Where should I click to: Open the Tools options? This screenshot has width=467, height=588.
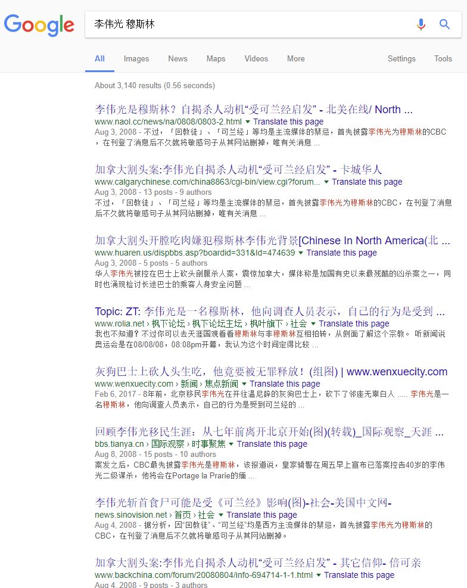tap(443, 58)
